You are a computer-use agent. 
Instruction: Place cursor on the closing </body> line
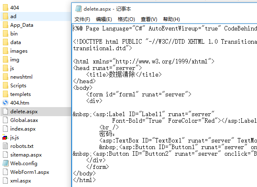(x=84, y=173)
